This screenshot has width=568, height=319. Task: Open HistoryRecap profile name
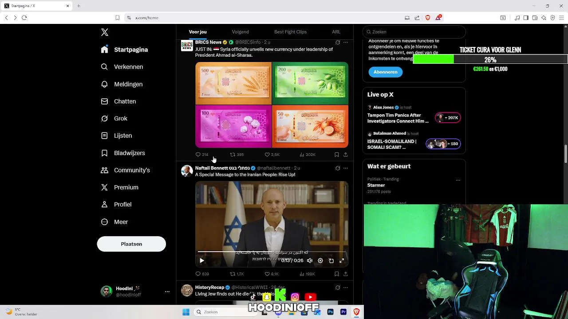click(209, 288)
